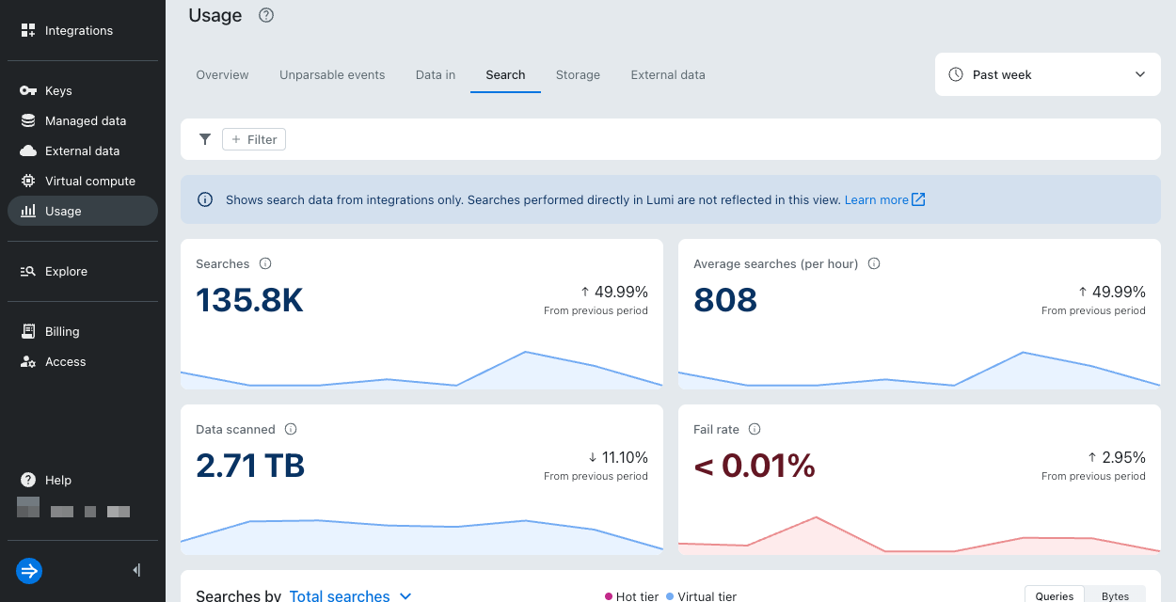Click the Usage bar chart icon
The width and height of the screenshot is (1176, 602).
(28, 211)
